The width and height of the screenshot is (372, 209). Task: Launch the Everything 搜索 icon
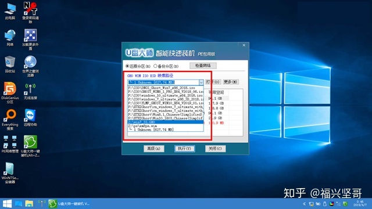click(x=10, y=120)
